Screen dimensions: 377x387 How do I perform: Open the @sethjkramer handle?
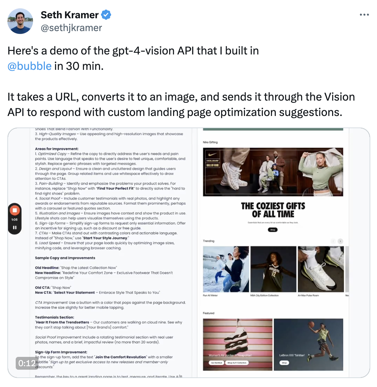tap(71, 28)
